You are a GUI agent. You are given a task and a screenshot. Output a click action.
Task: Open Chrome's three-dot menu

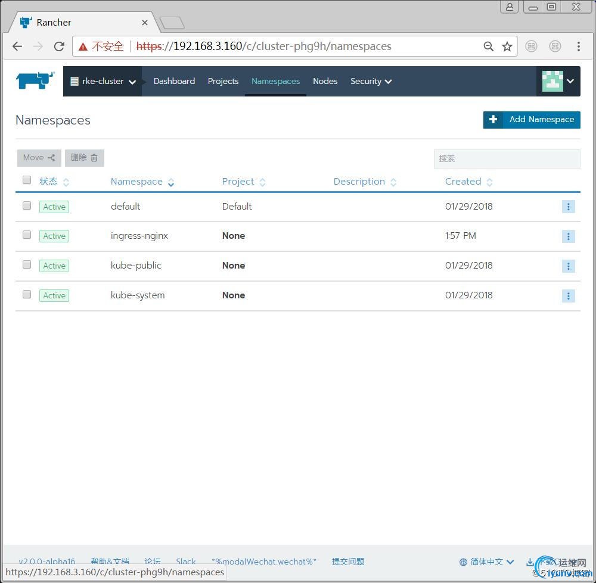(x=579, y=46)
